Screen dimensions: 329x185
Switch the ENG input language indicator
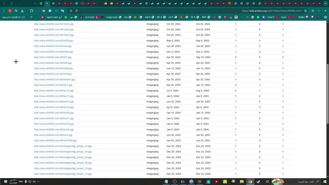[21, 182]
